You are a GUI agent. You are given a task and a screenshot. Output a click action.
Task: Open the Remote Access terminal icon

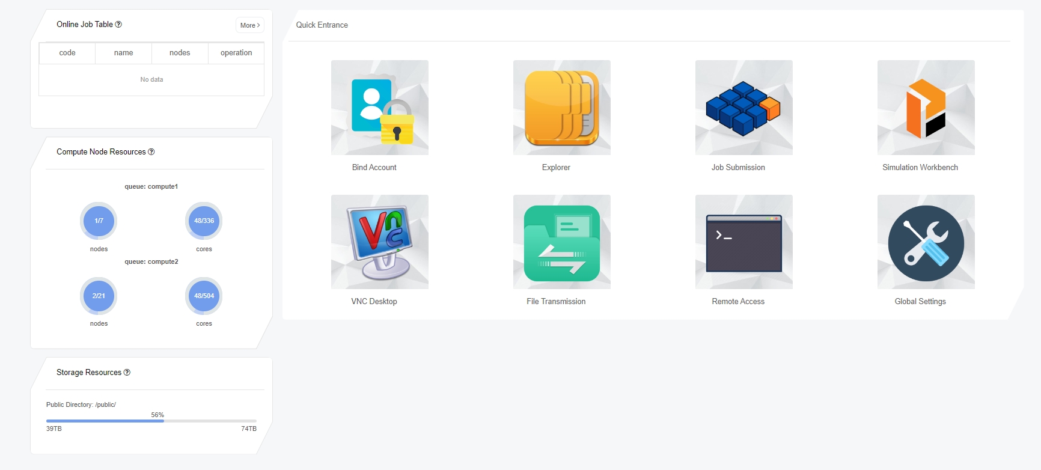(x=744, y=242)
